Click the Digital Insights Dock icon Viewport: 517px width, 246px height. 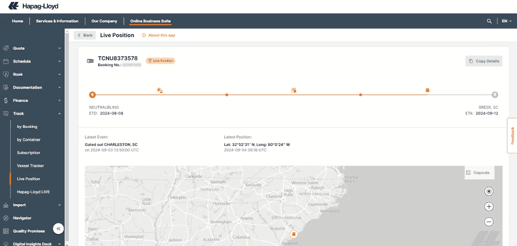click(6, 244)
